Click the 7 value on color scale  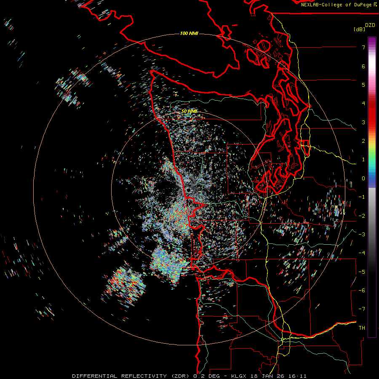(363, 47)
